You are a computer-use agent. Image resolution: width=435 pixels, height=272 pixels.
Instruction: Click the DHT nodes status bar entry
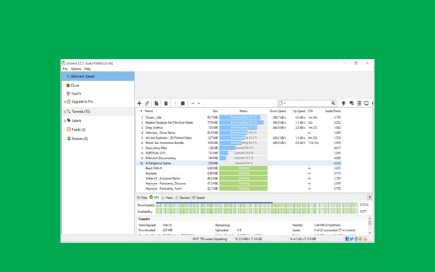210,239
